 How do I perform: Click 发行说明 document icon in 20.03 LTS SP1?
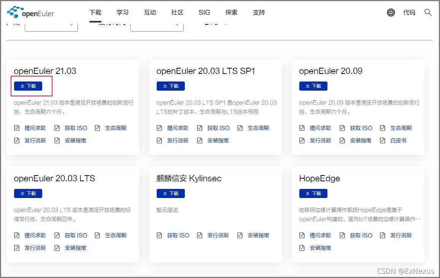click(159, 141)
